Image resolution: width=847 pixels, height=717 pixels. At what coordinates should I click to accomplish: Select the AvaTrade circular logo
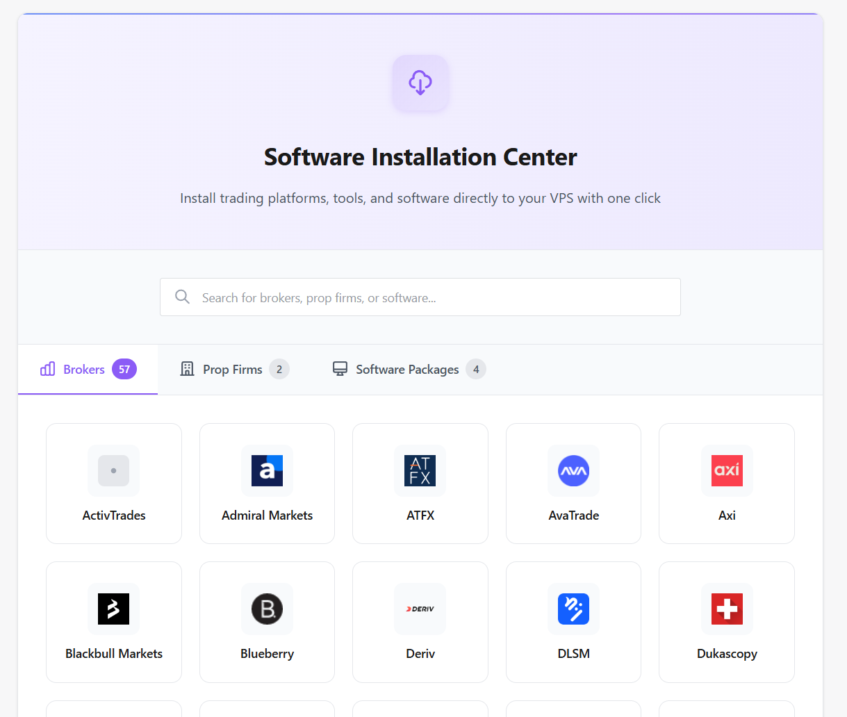coord(573,471)
